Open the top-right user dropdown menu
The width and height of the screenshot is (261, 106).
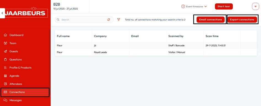point(255,6)
